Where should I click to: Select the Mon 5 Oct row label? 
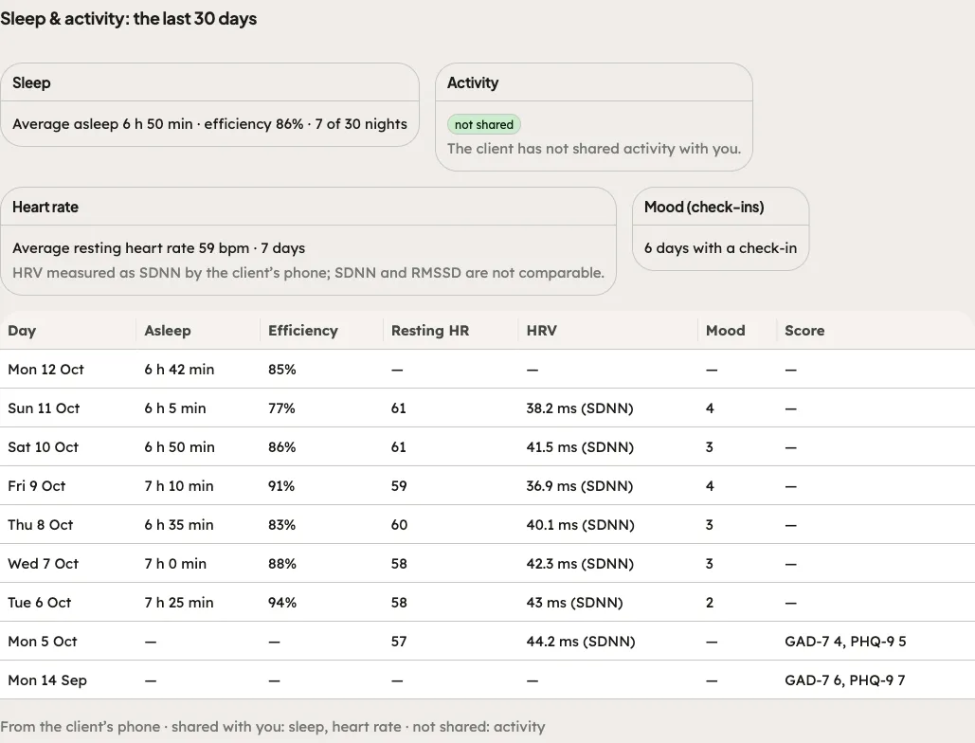[x=43, y=642]
